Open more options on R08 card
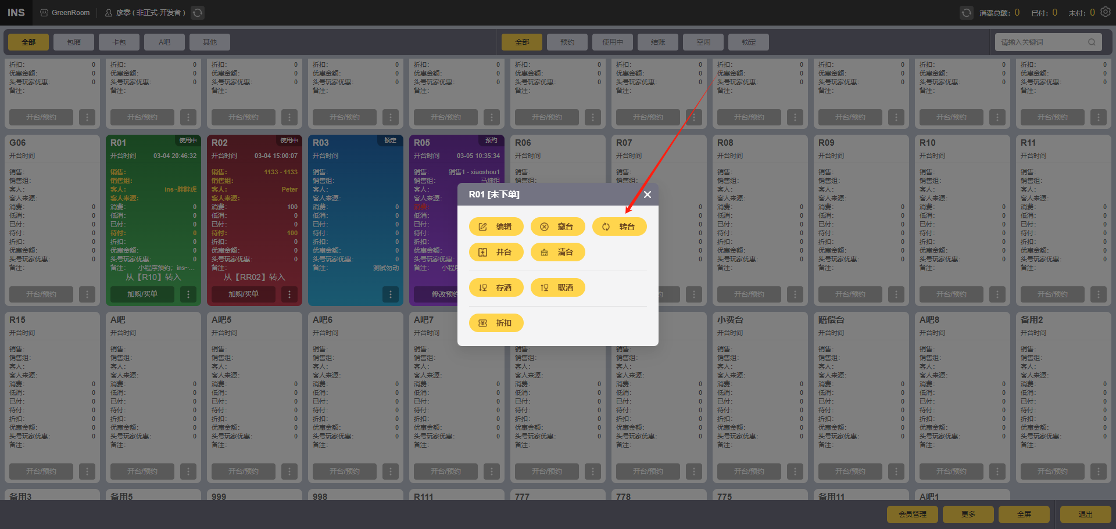Viewport: 1116px width, 529px height. coord(795,294)
